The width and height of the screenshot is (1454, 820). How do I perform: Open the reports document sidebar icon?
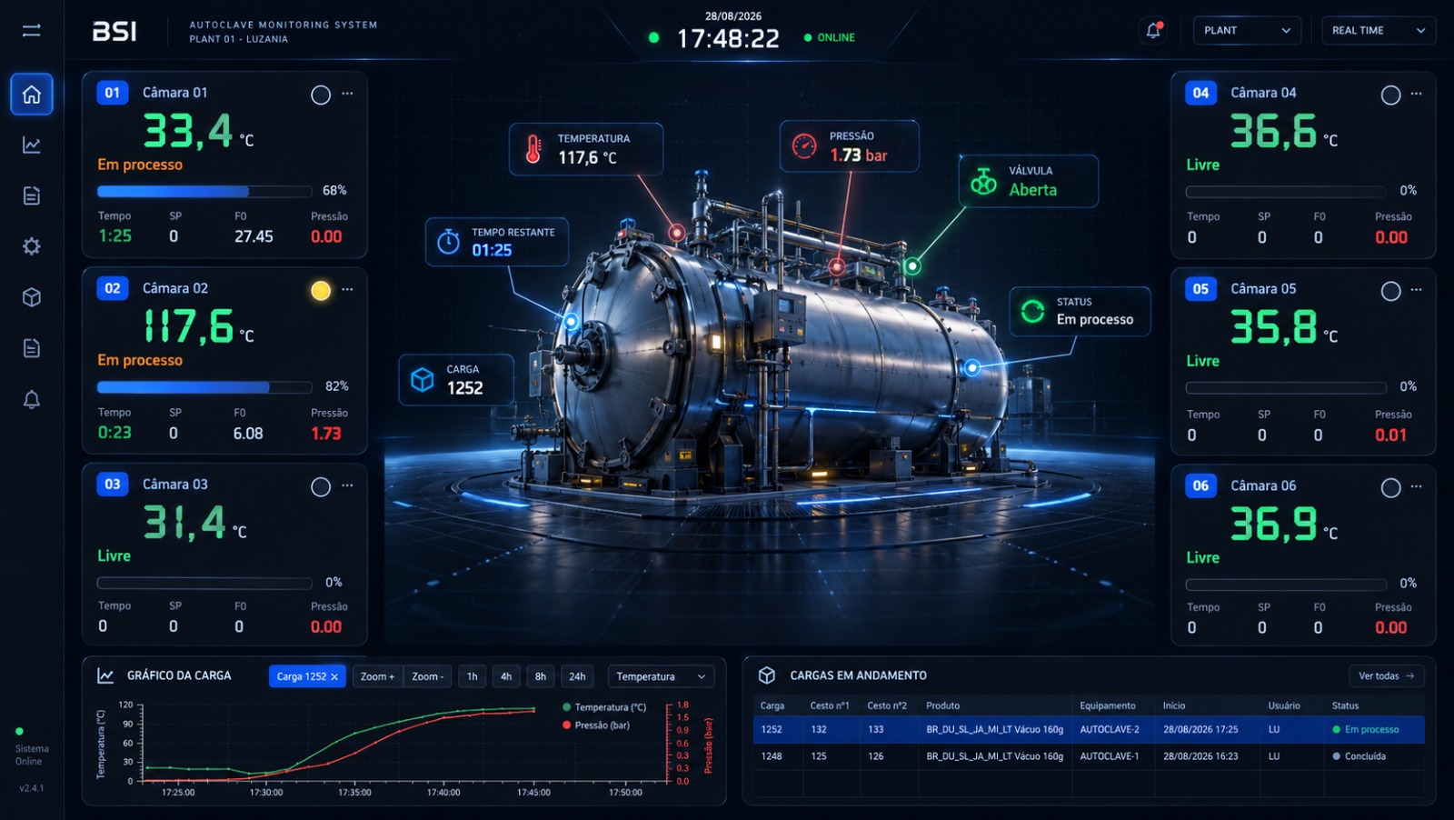[x=32, y=195]
